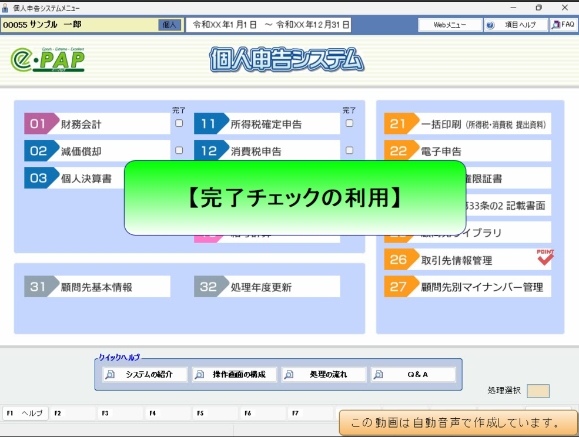Click the F7 function key button
The width and height of the screenshot is (579, 437).
pos(311,413)
